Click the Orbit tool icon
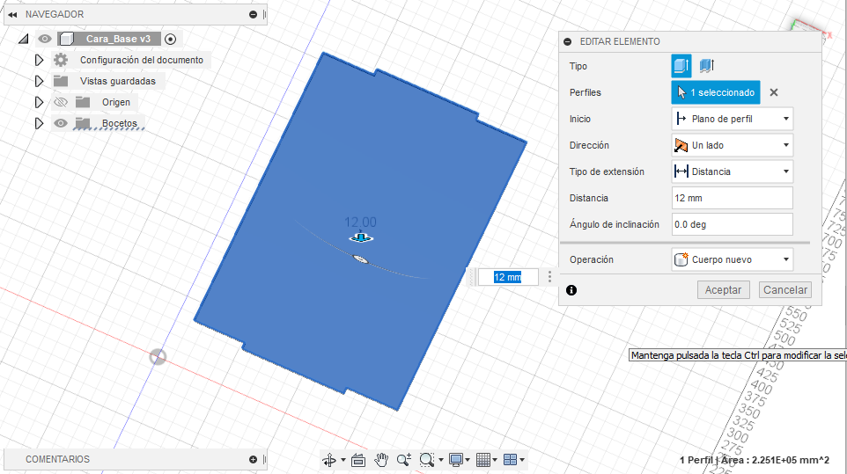 (329, 460)
